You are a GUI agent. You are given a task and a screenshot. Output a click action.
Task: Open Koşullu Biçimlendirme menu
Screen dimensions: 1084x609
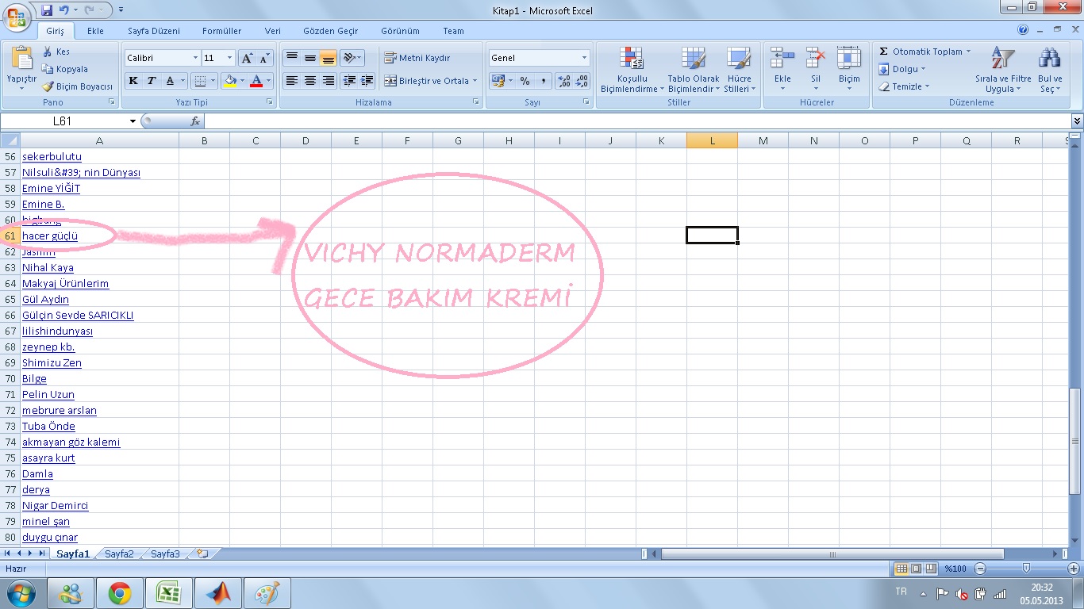[x=632, y=70]
